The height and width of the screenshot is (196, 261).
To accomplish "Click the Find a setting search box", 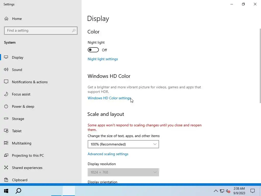I will click(41, 31).
